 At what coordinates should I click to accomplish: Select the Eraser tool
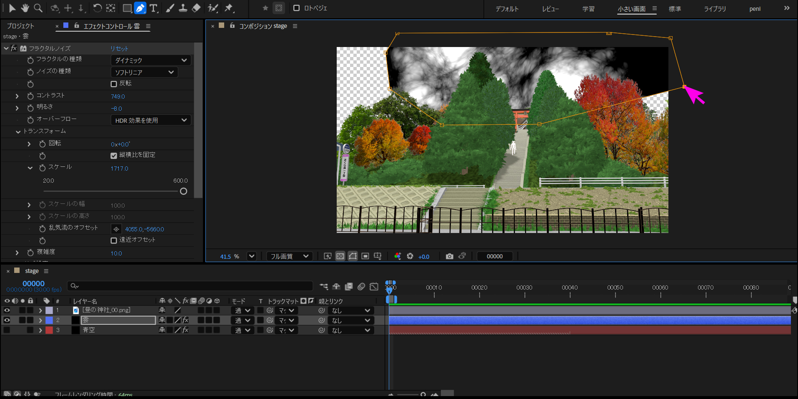pyautogui.click(x=196, y=8)
